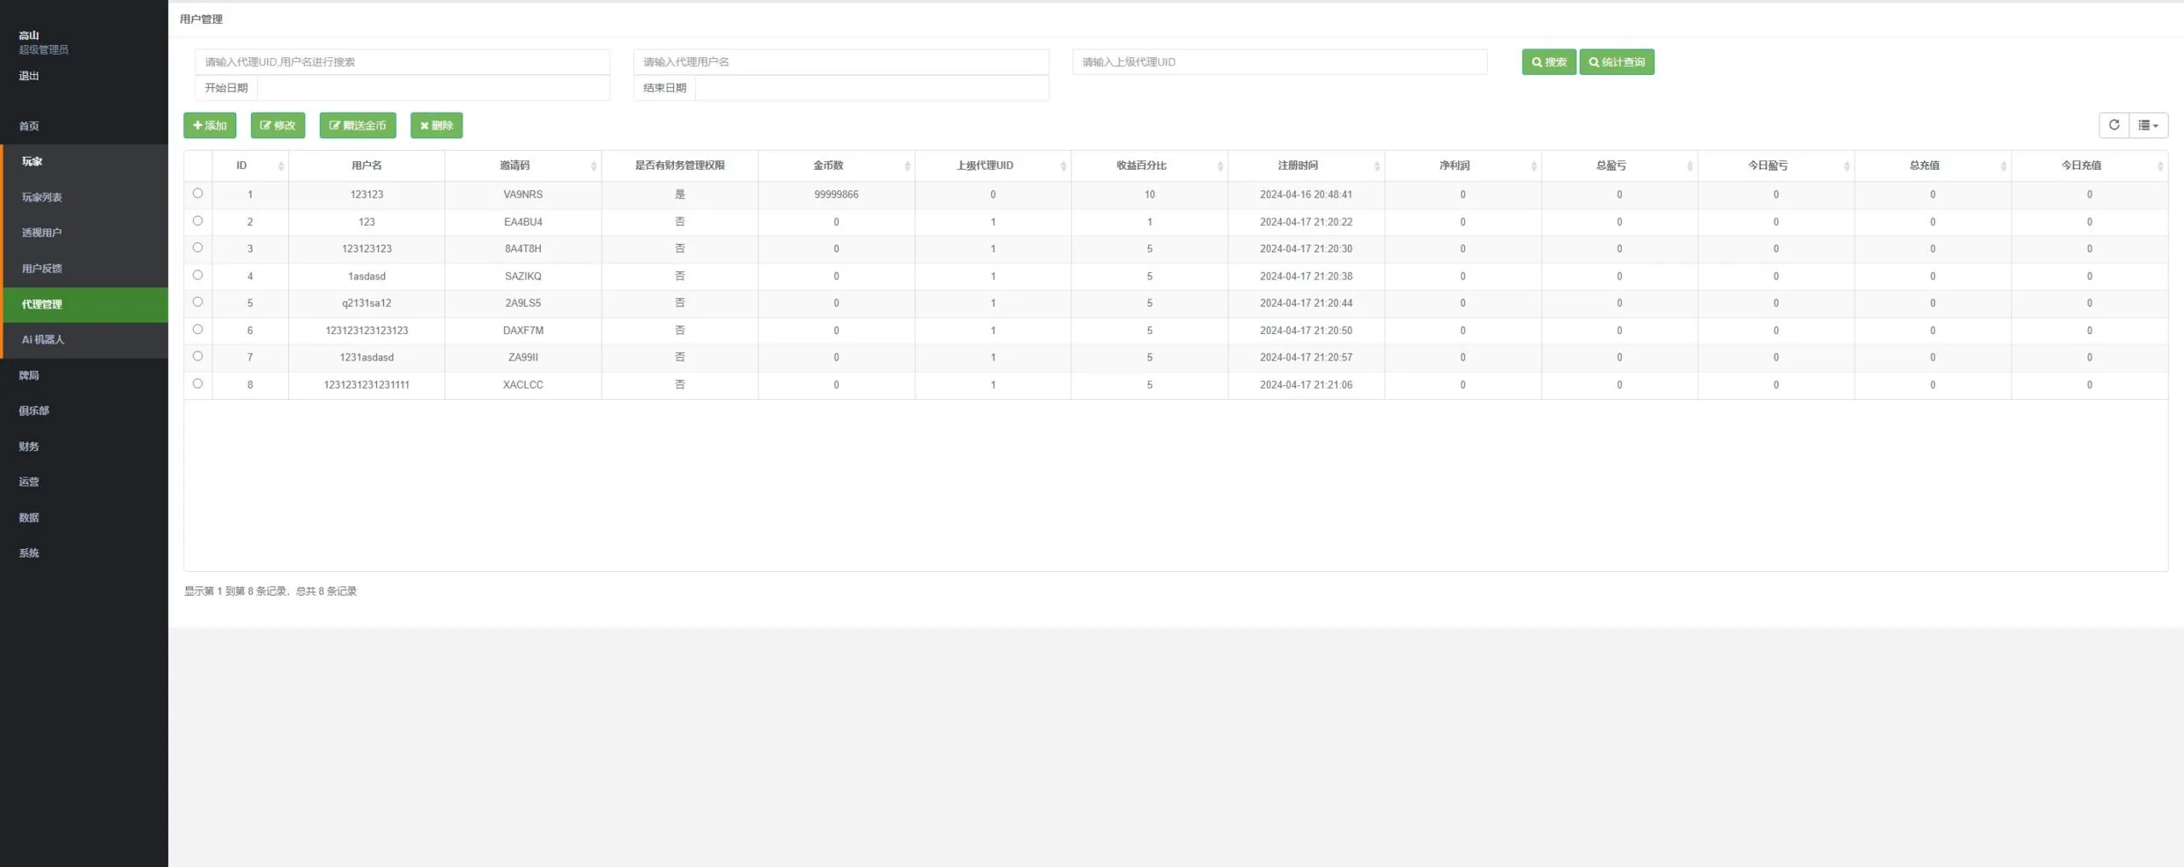
Task: Sort by 邀请码 invite code column
Action: 523,165
